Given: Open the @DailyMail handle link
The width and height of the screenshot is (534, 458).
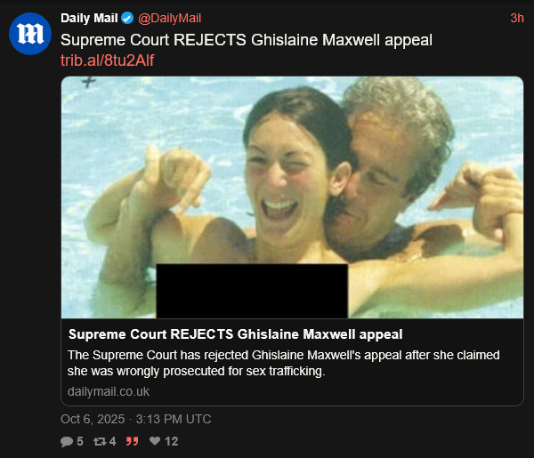Looking at the screenshot, I should click(170, 18).
